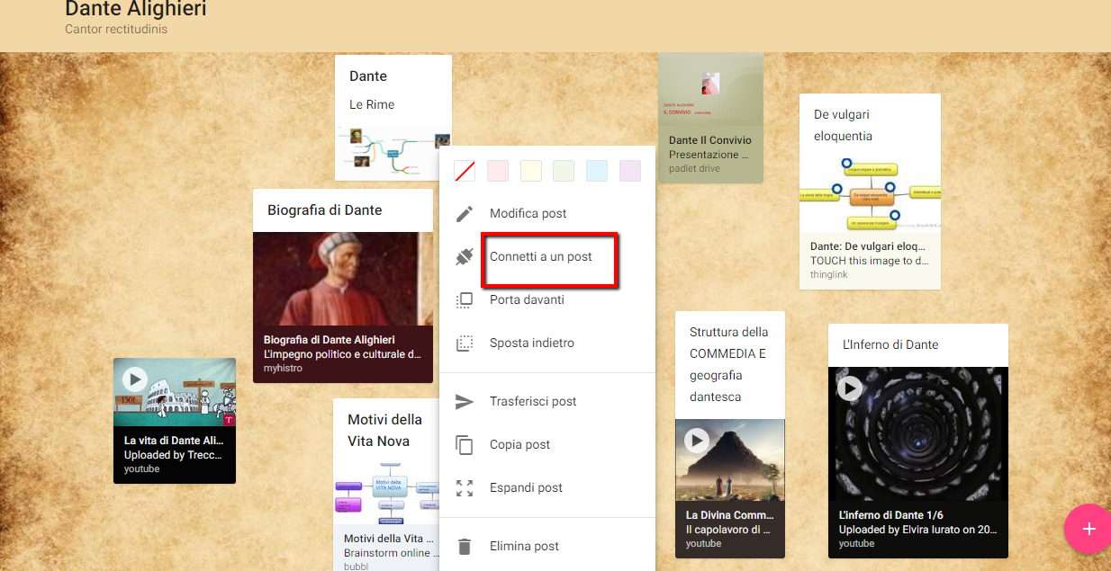Select the light blue color swatch
The image size is (1111, 571).
[596, 171]
